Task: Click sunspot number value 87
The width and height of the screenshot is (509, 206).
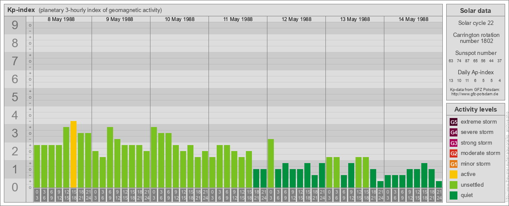Action: tap(467, 61)
